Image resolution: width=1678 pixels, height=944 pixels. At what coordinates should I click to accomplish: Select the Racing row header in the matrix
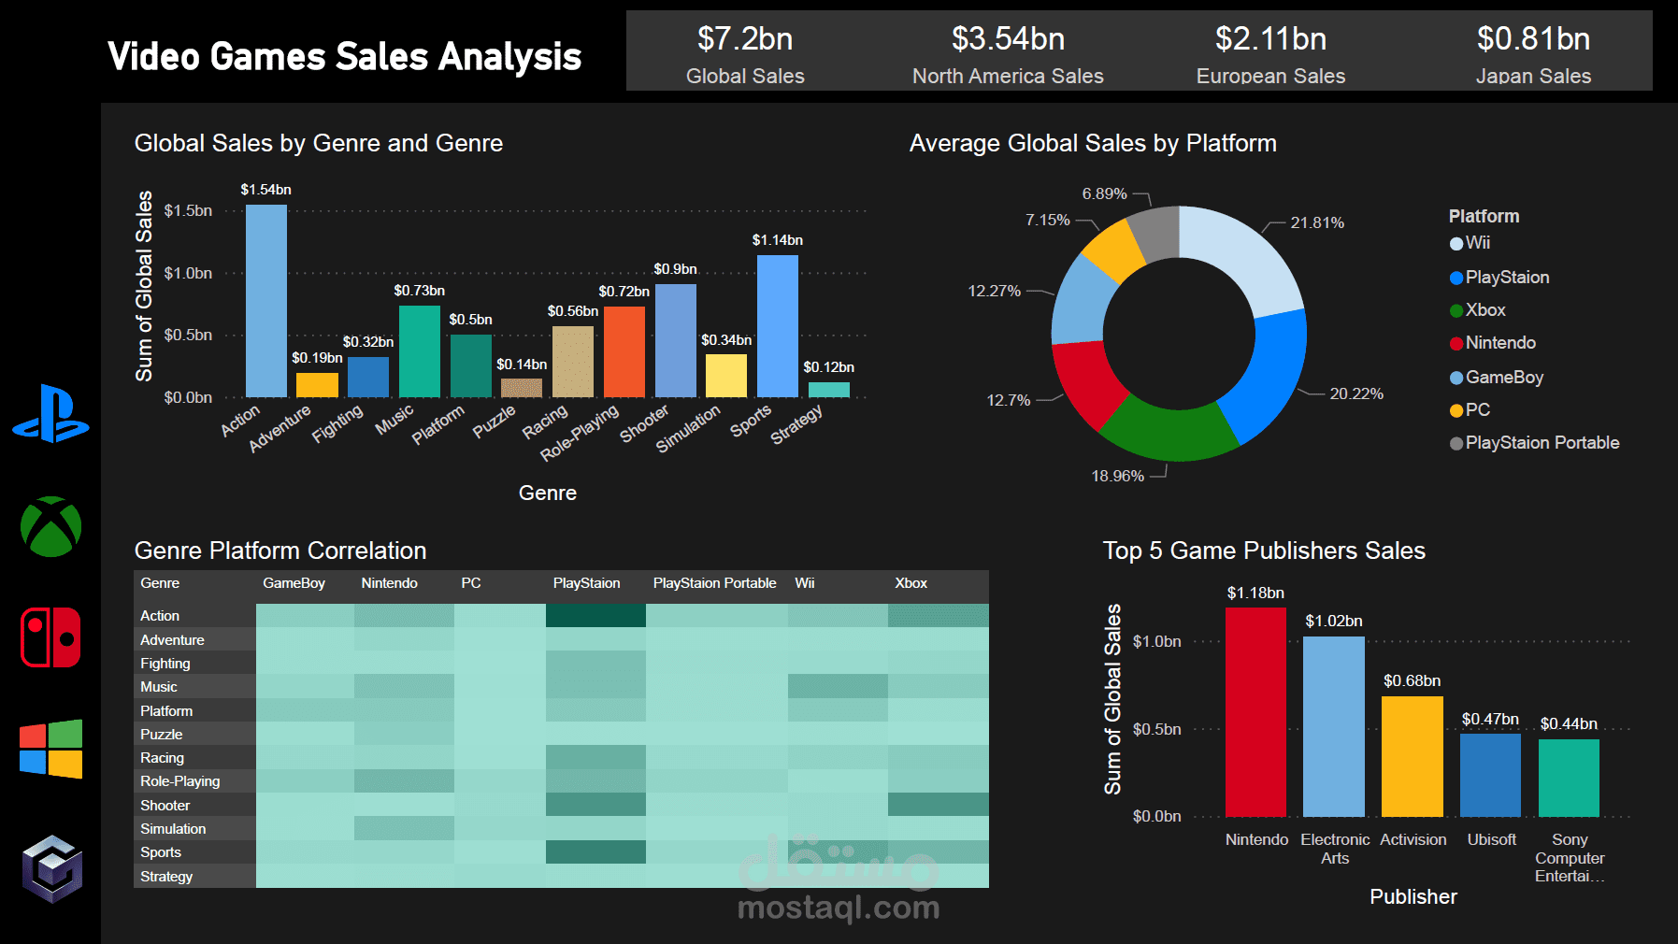click(194, 758)
